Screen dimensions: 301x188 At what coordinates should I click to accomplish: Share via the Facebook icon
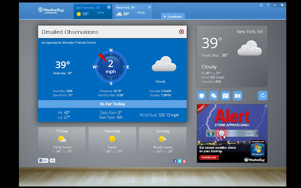click(x=175, y=161)
